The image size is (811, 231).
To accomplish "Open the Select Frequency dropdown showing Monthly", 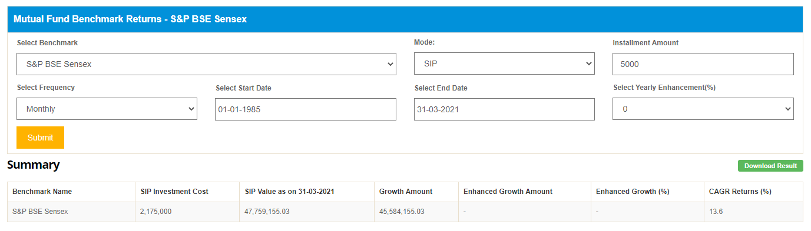I will tap(107, 109).
